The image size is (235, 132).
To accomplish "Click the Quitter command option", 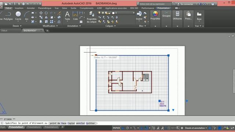I will click(x=91, y=123).
